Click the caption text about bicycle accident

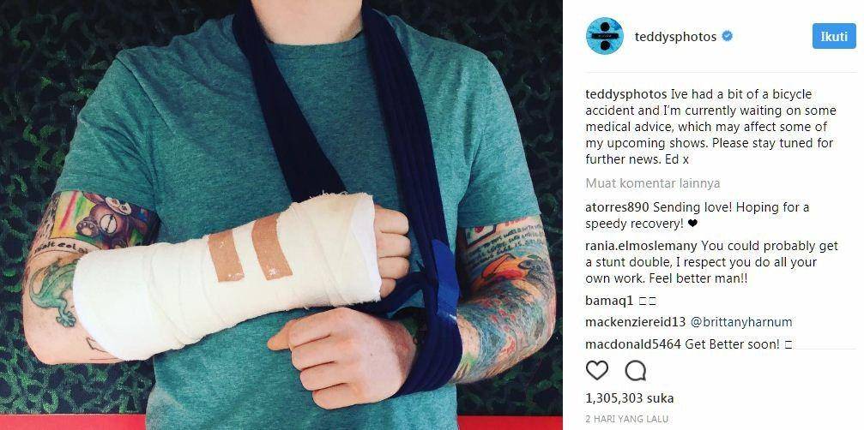[710, 127]
